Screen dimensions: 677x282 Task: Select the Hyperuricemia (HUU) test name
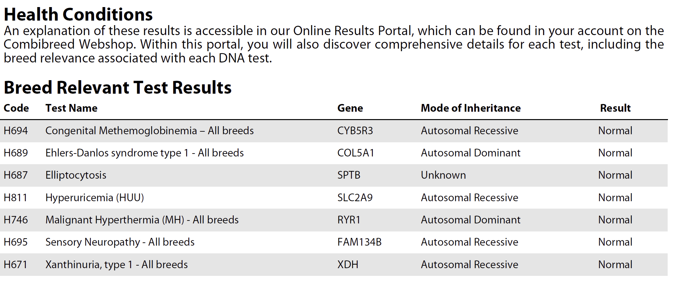(x=95, y=198)
